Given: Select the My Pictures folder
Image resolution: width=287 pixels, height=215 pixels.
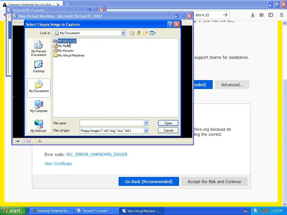Looking at the screenshot, I should tap(64, 51).
